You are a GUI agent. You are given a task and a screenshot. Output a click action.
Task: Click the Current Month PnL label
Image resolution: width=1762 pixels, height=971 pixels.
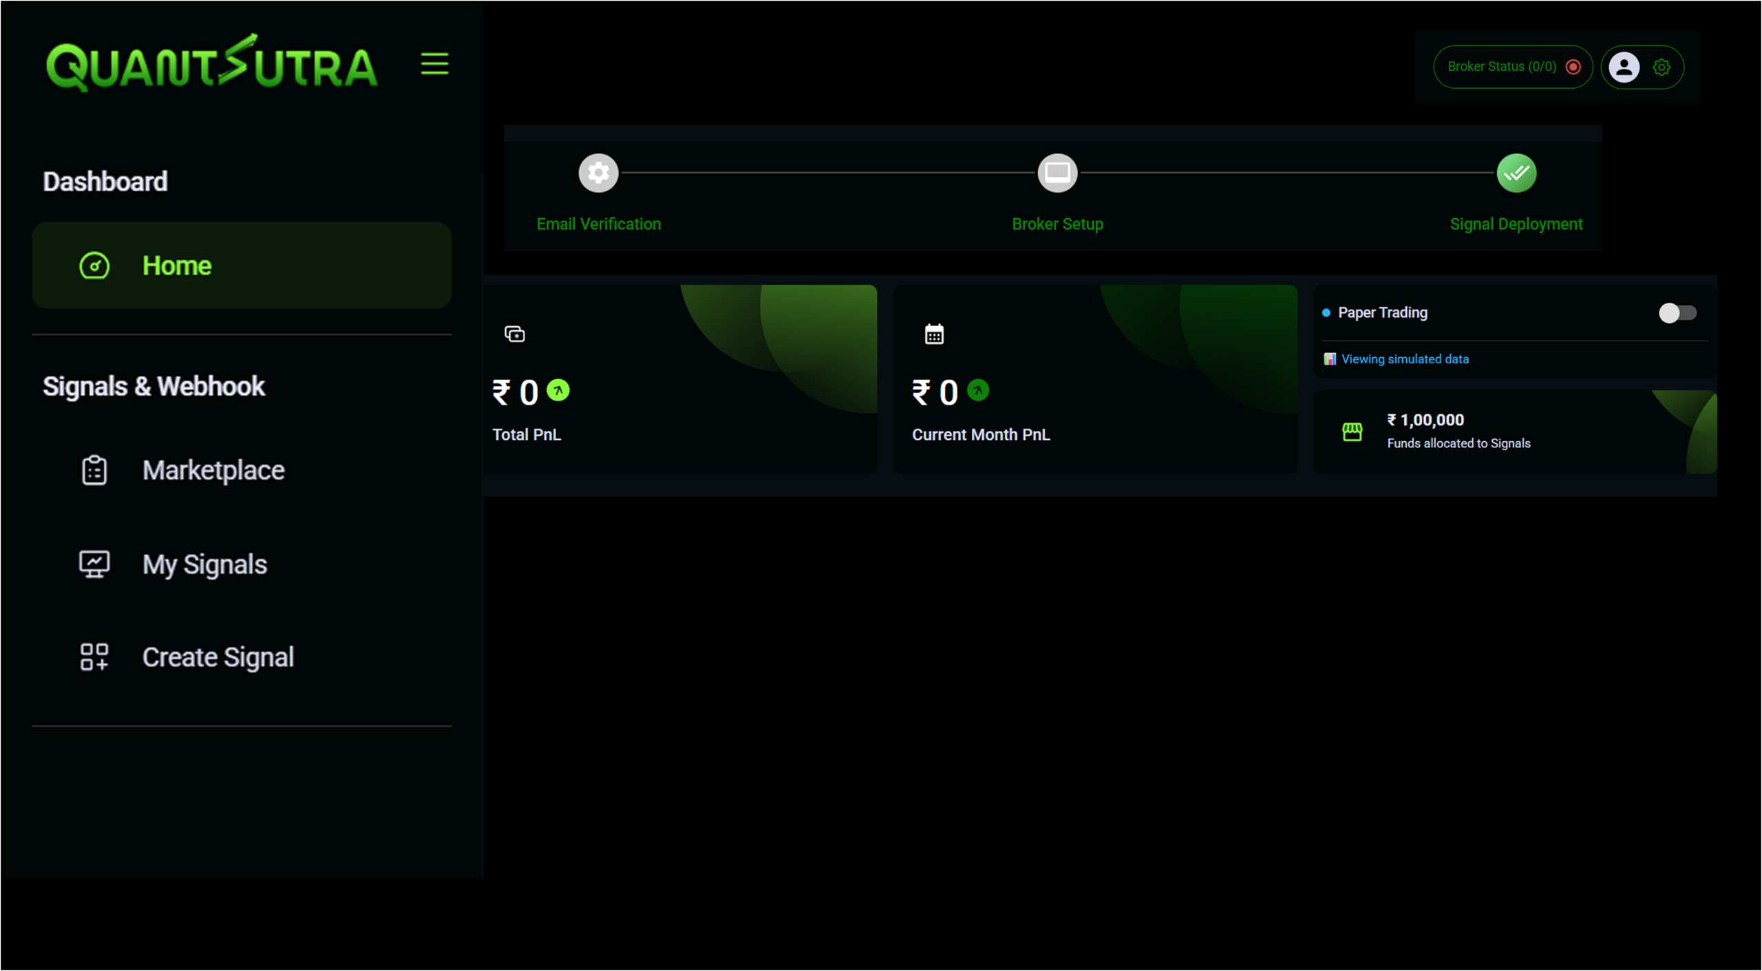pos(981,434)
